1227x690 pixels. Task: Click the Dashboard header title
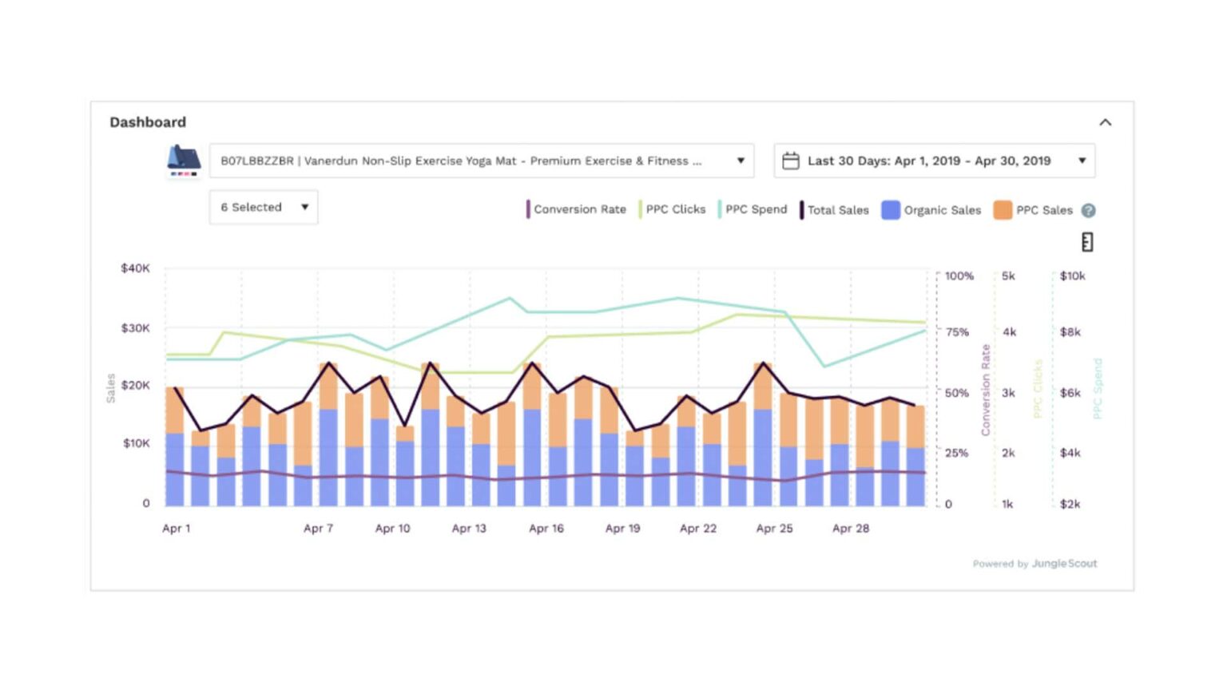pos(147,122)
